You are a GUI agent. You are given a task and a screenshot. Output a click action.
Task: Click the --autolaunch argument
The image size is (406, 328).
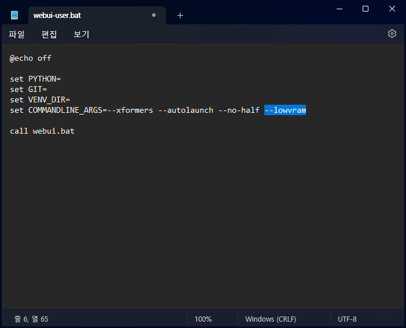(x=186, y=110)
